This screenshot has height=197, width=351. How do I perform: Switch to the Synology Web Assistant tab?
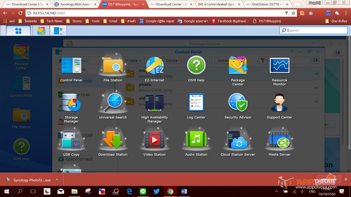tap(75, 4)
